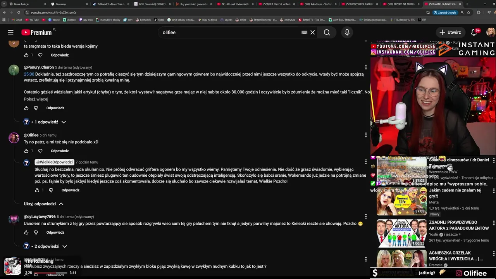Click 'Zapytaj Google' button in address bar
496x279 pixels.
(445, 12)
